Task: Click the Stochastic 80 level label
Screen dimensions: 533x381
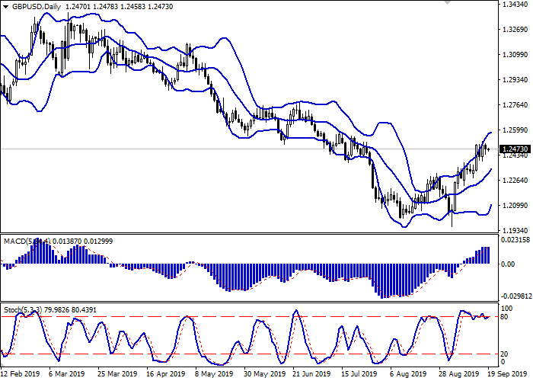Action: point(506,317)
